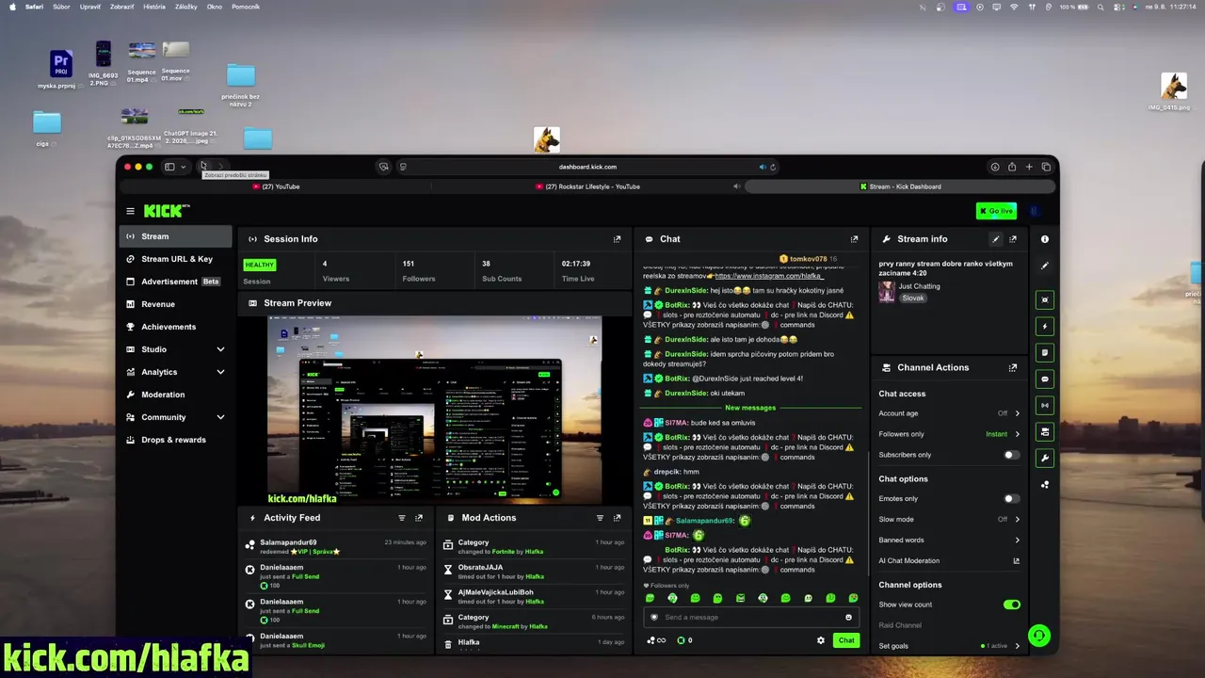Open Slow mode options
Viewport: 1205px width, 678px height.
tap(949, 520)
